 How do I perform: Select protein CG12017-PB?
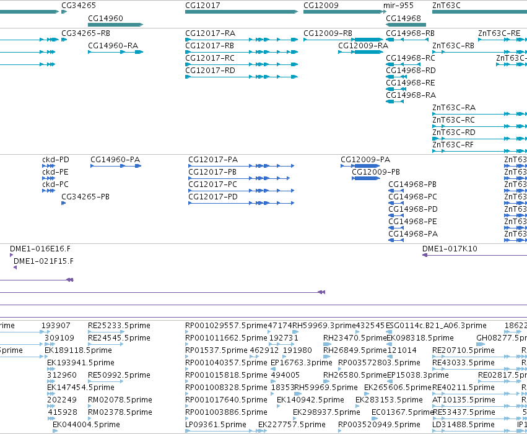coord(212,172)
